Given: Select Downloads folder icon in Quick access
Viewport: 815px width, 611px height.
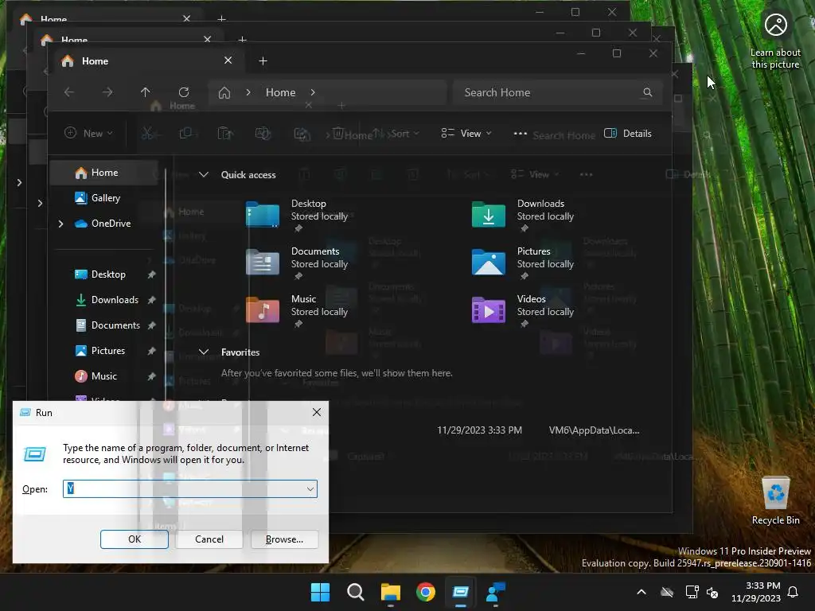Looking at the screenshot, I should pyautogui.click(x=488, y=215).
